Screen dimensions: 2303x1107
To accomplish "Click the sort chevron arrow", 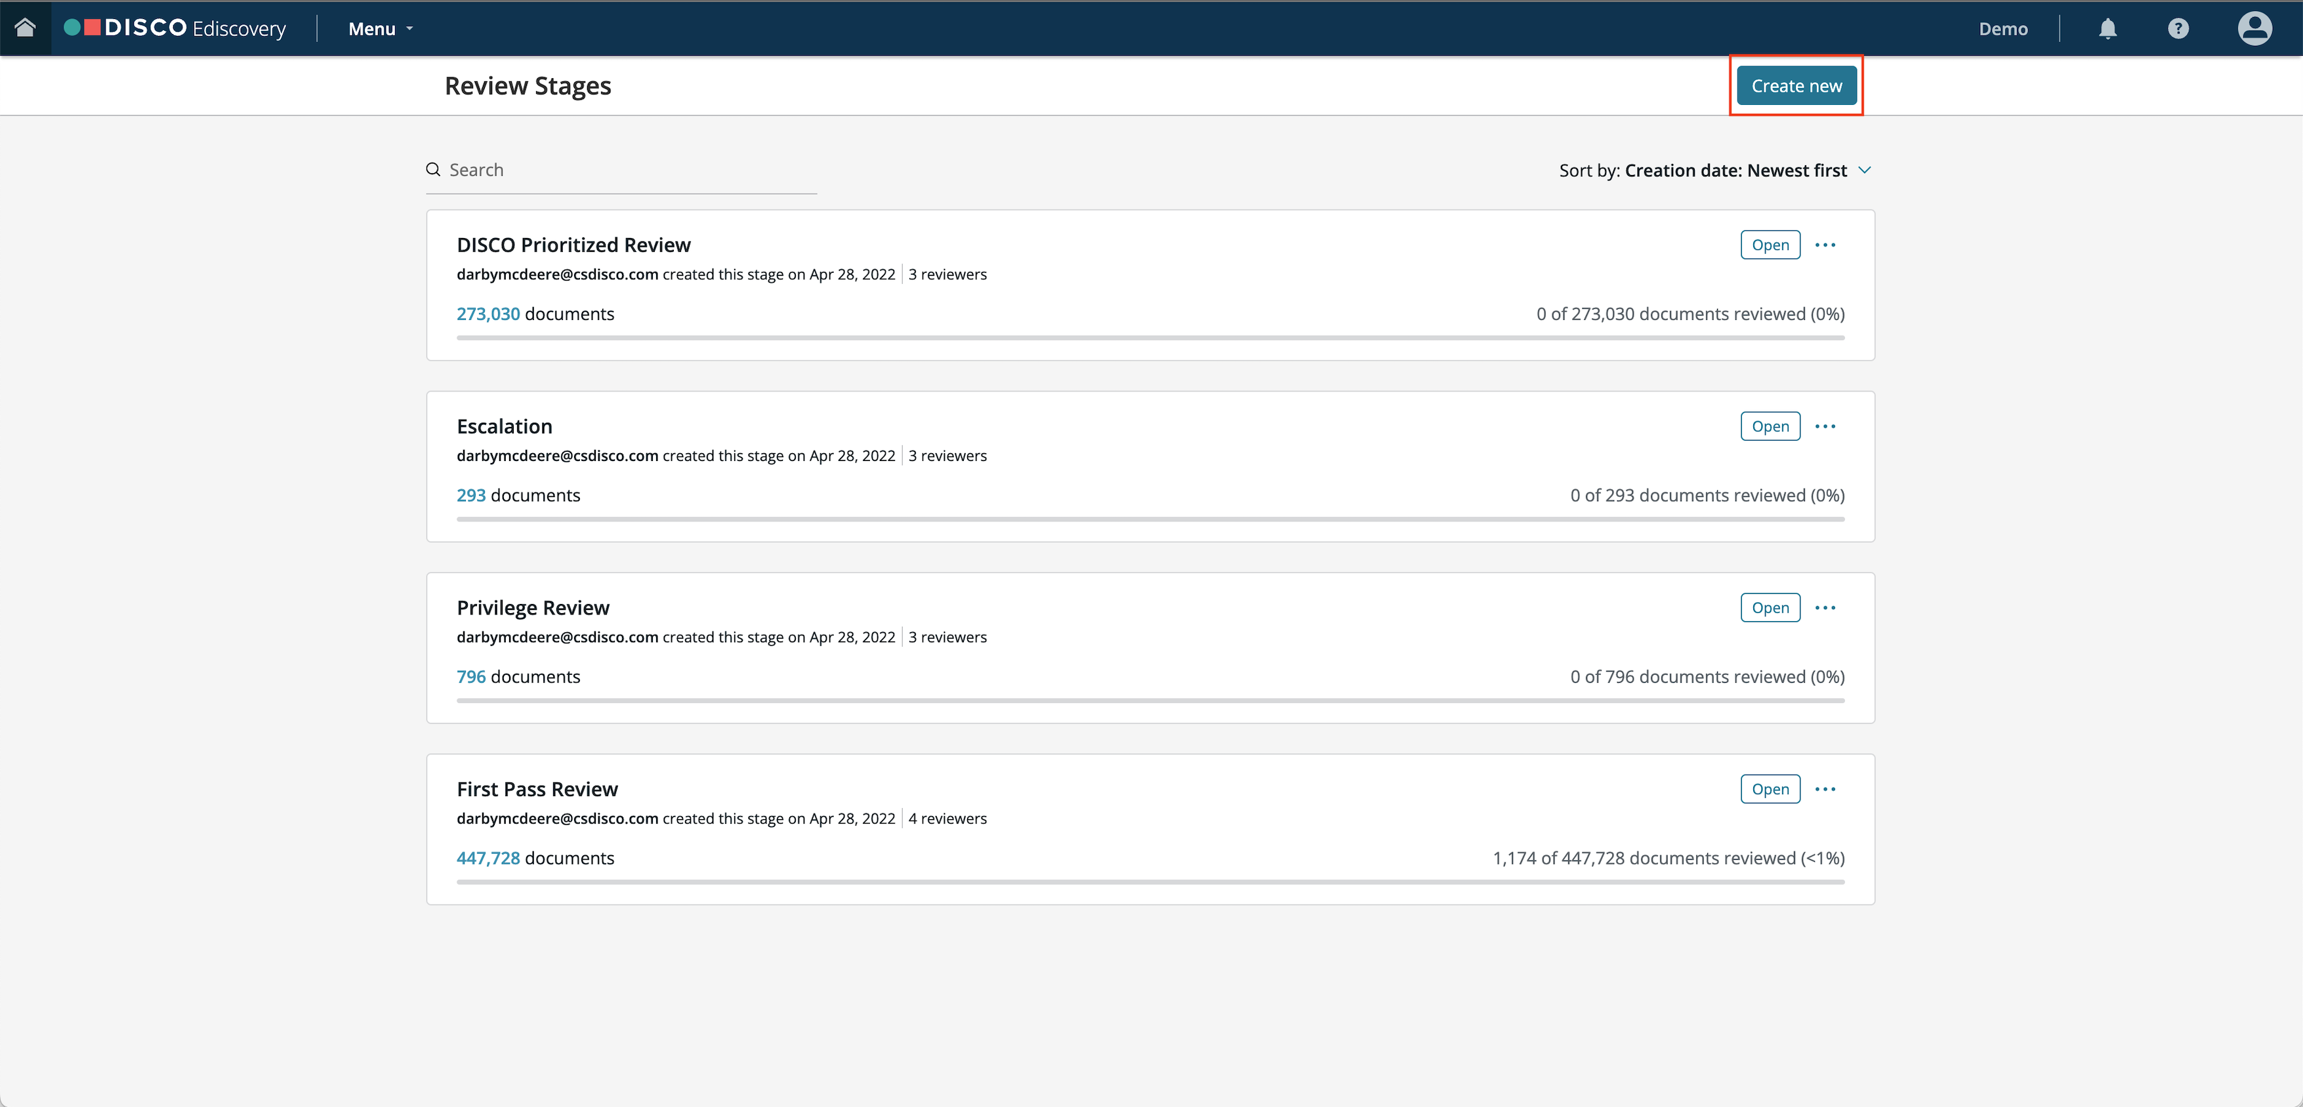I will tap(1864, 170).
